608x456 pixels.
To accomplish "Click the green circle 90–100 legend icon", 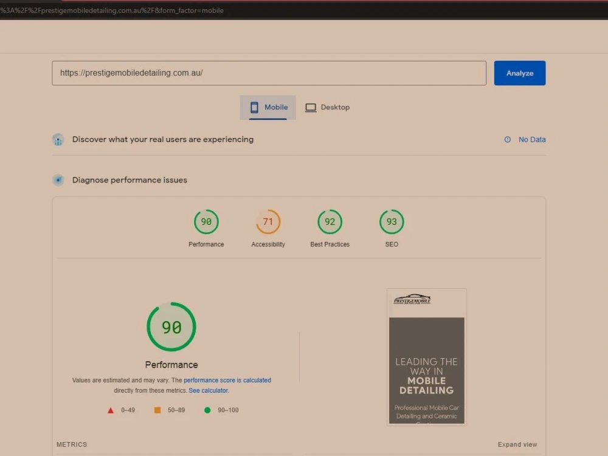I will coord(207,410).
